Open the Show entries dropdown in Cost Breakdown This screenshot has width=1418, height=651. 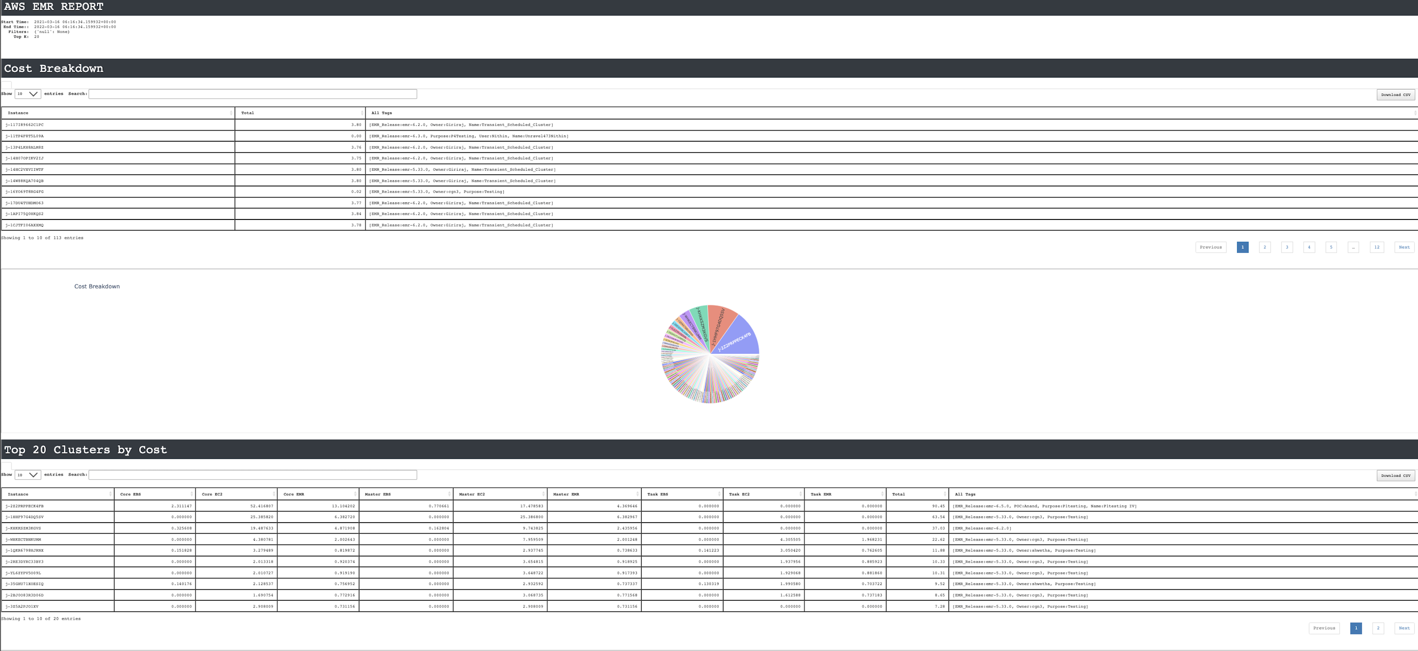pyautogui.click(x=27, y=94)
